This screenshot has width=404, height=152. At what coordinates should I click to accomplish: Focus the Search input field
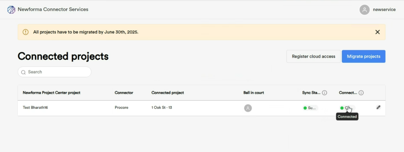point(54,72)
